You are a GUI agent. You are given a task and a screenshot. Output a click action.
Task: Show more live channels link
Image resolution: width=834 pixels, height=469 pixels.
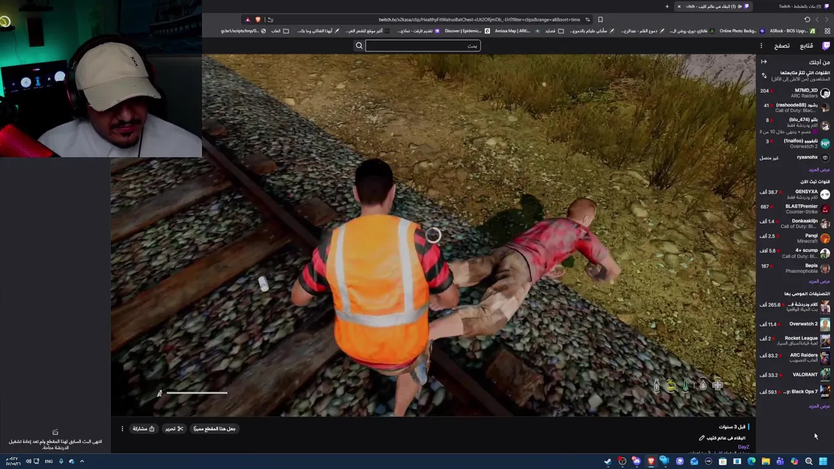(819, 281)
